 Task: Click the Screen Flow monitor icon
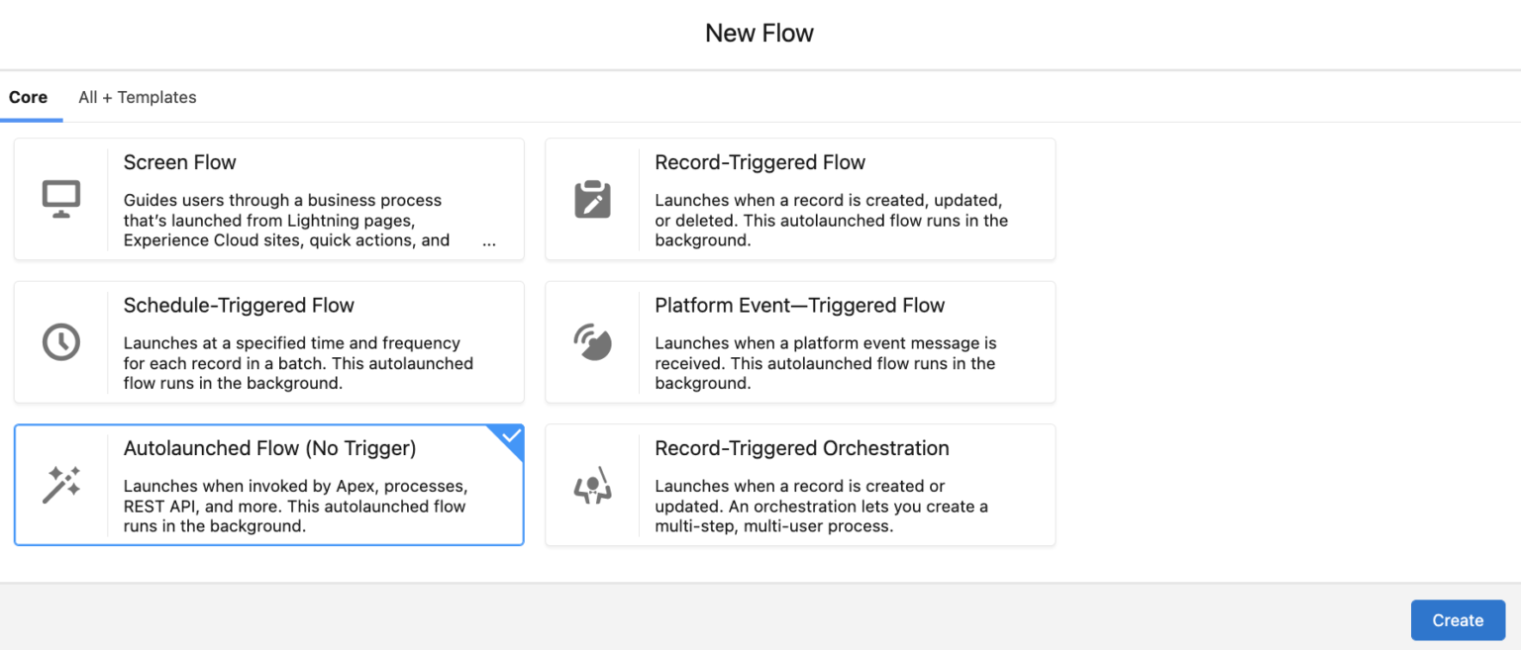click(x=61, y=197)
